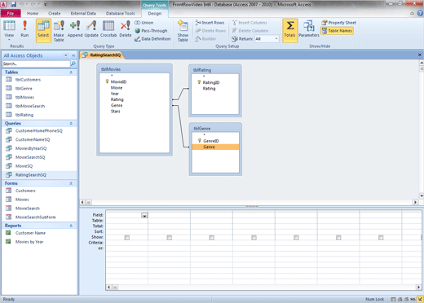Select the Genre field in tblGenre

pos(215,147)
